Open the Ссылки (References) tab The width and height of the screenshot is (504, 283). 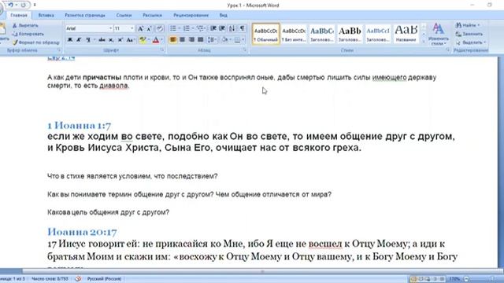click(x=124, y=15)
